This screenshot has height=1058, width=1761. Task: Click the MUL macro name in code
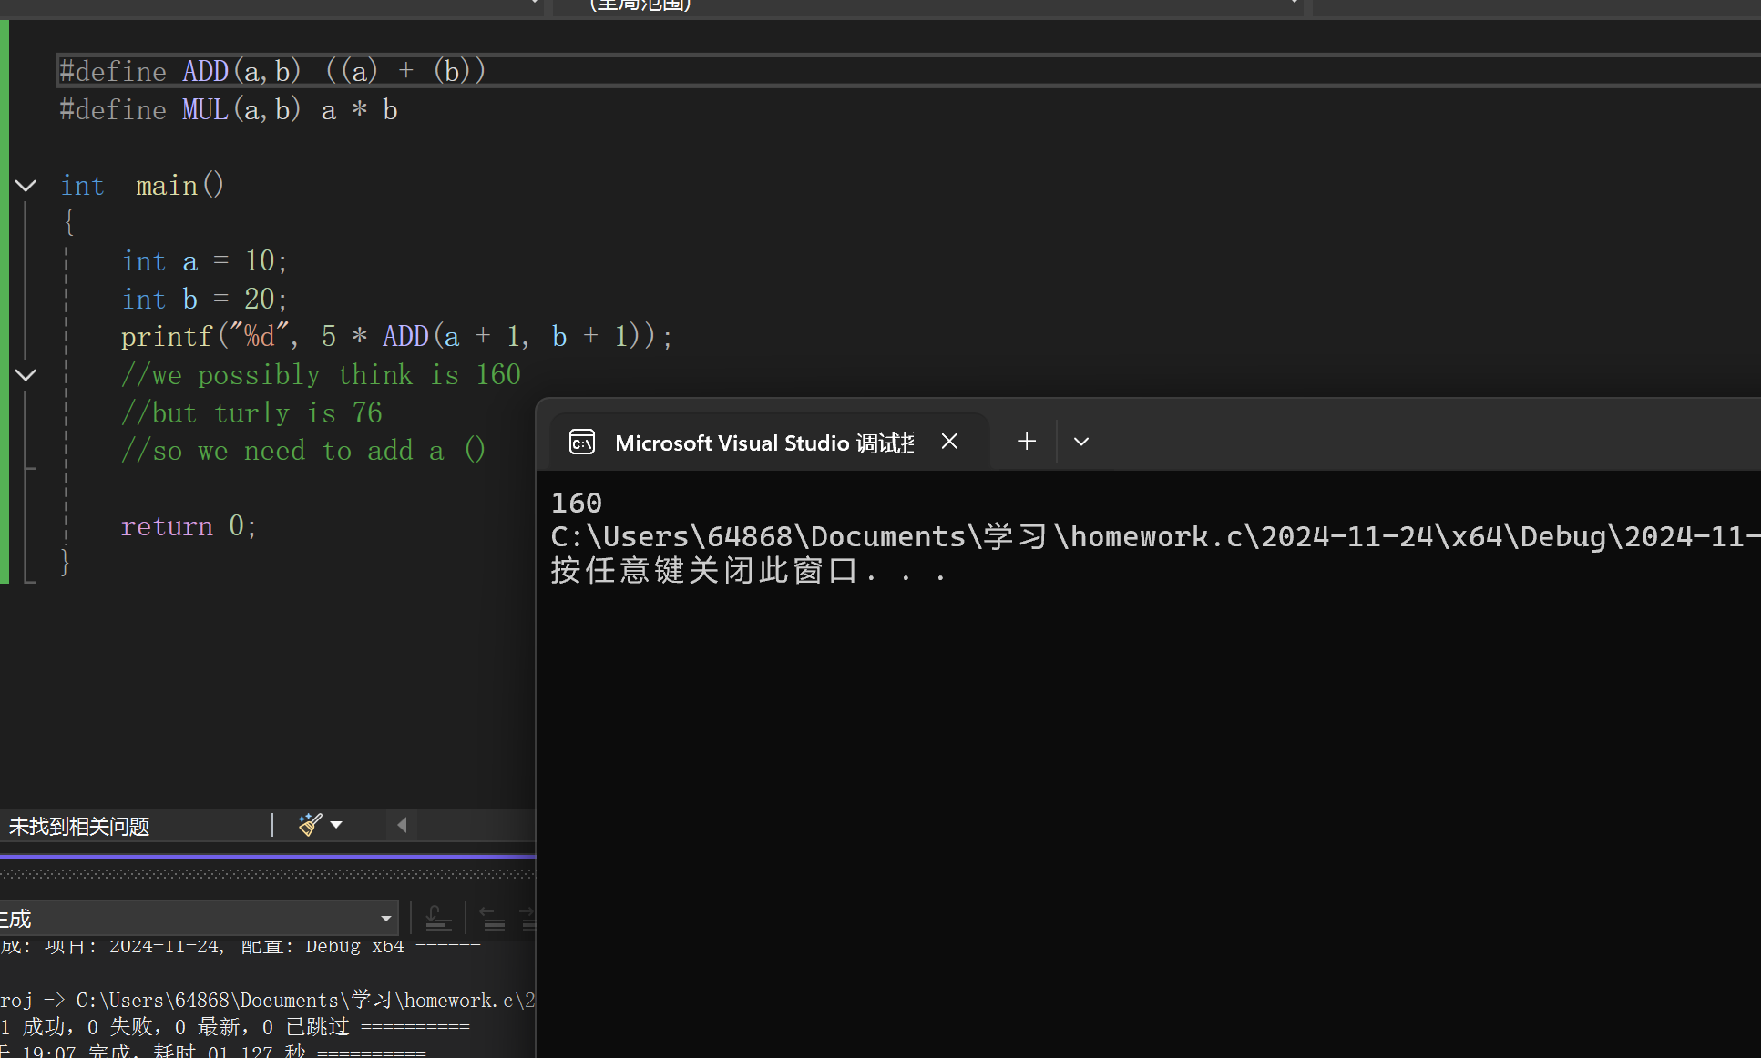coord(205,110)
